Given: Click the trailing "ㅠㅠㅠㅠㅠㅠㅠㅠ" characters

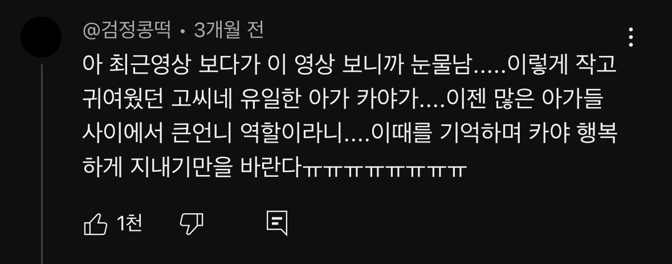Looking at the screenshot, I should (x=385, y=170).
